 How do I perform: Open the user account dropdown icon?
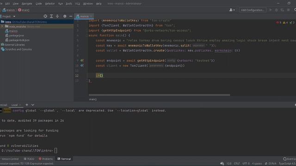coord(232,10)
